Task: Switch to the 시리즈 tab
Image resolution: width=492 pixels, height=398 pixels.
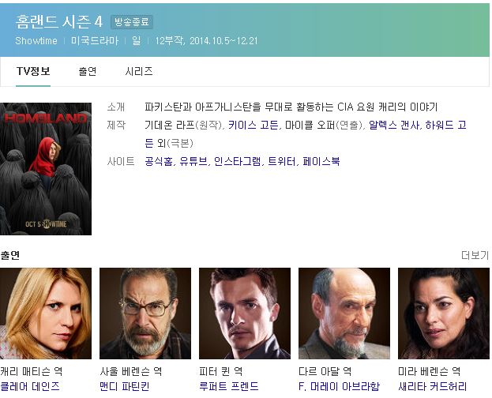Action: pos(139,72)
